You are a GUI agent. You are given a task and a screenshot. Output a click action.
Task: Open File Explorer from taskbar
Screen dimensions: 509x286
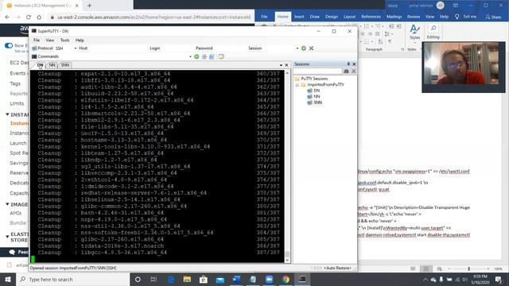coord(187,279)
